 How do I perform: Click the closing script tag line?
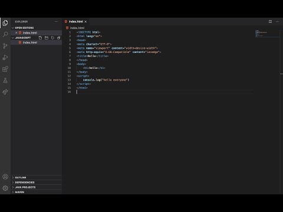click(84, 84)
